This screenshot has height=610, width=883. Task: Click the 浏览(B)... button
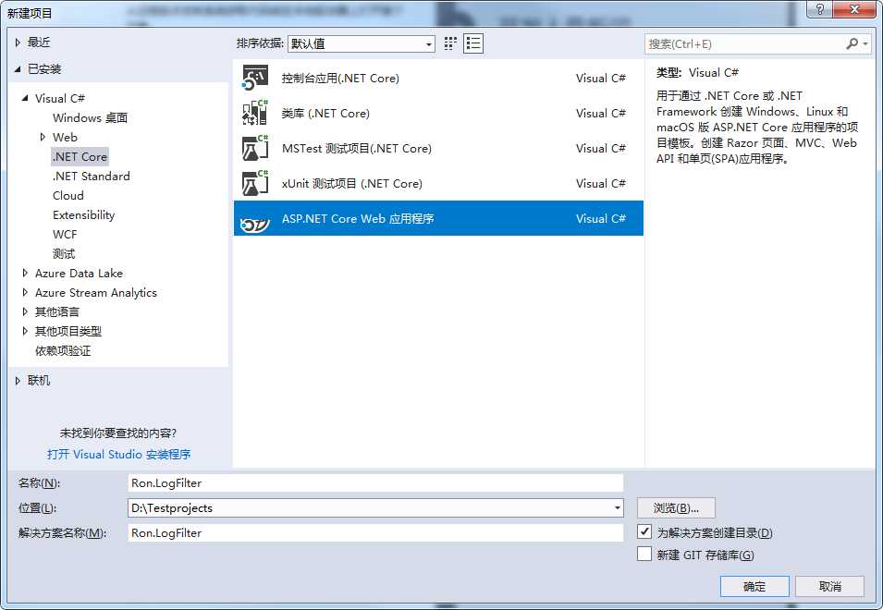pos(676,507)
